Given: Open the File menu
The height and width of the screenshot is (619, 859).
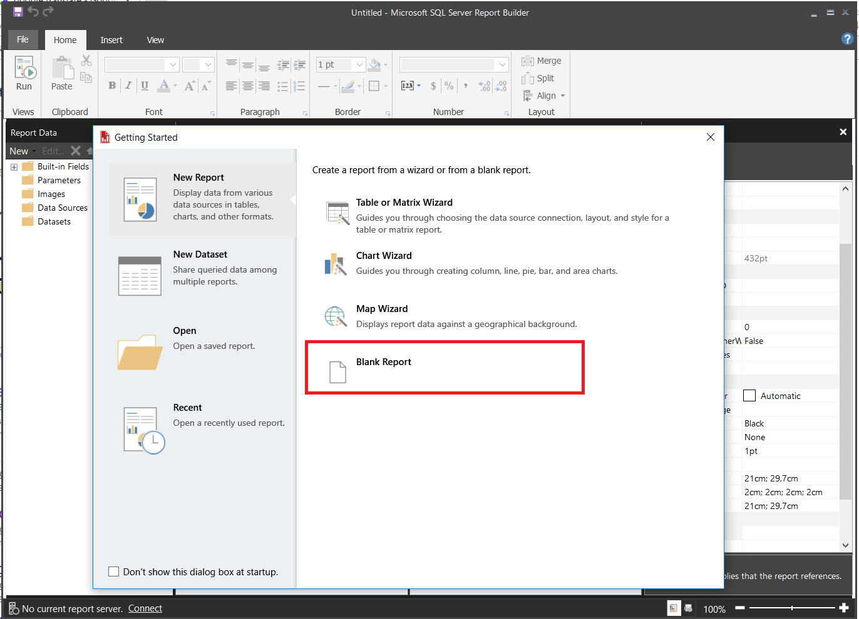Looking at the screenshot, I should pos(23,39).
